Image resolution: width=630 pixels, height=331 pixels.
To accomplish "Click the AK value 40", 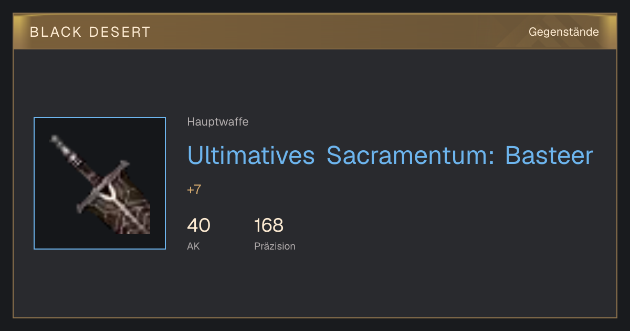I will pyautogui.click(x=198, y=225).
